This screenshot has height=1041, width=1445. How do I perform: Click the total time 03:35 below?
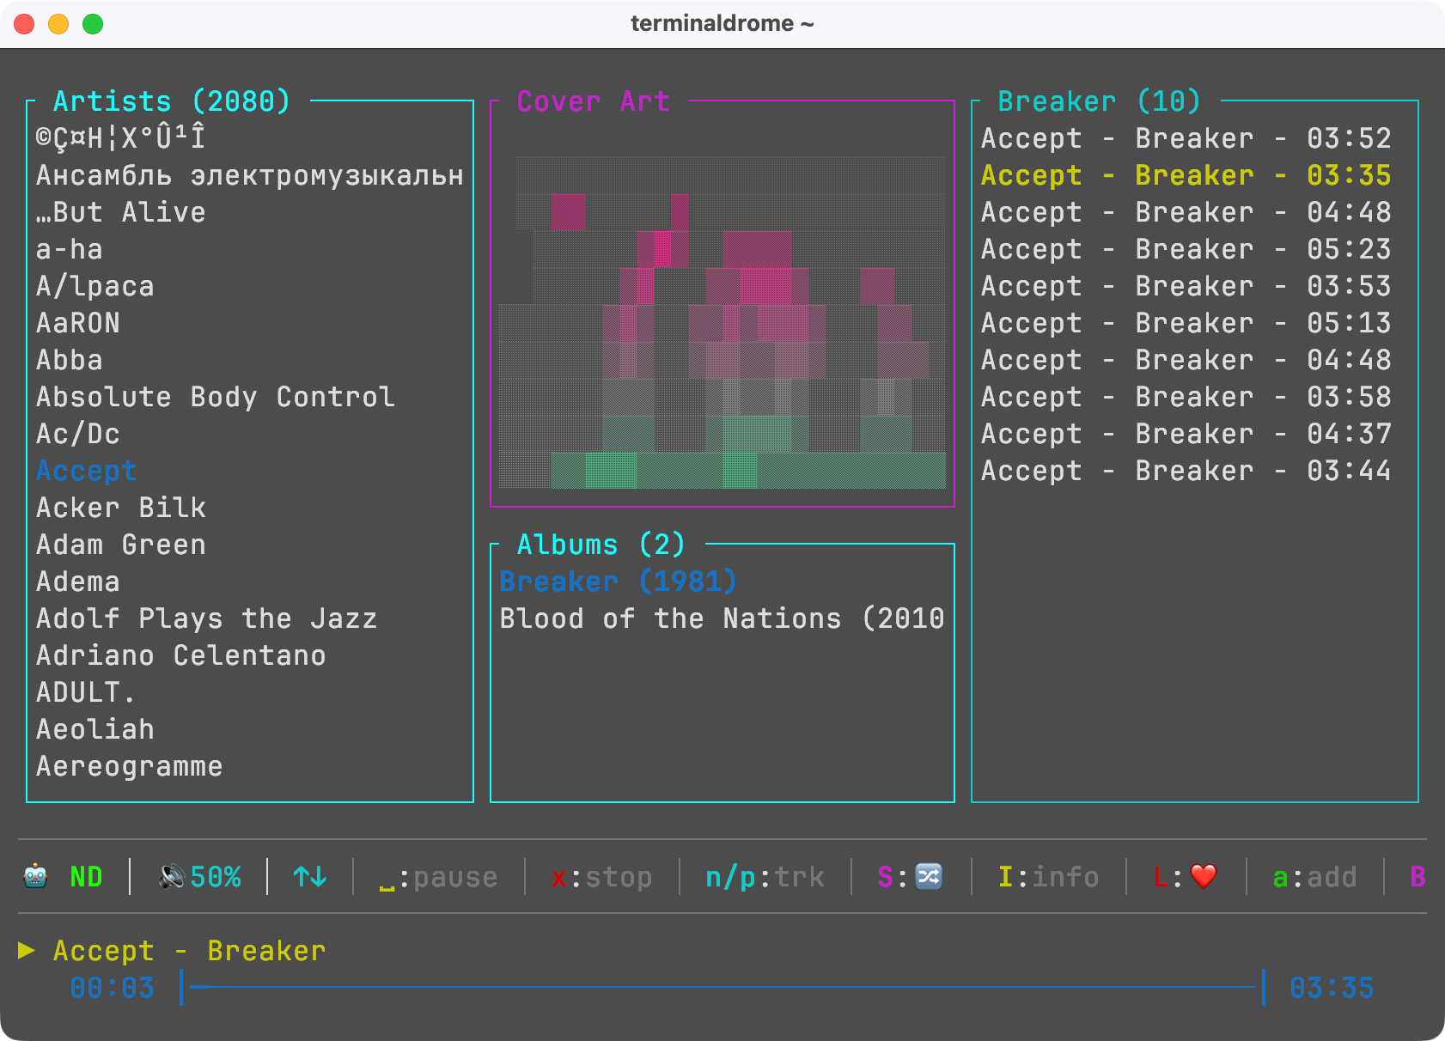click(1332, 988)
